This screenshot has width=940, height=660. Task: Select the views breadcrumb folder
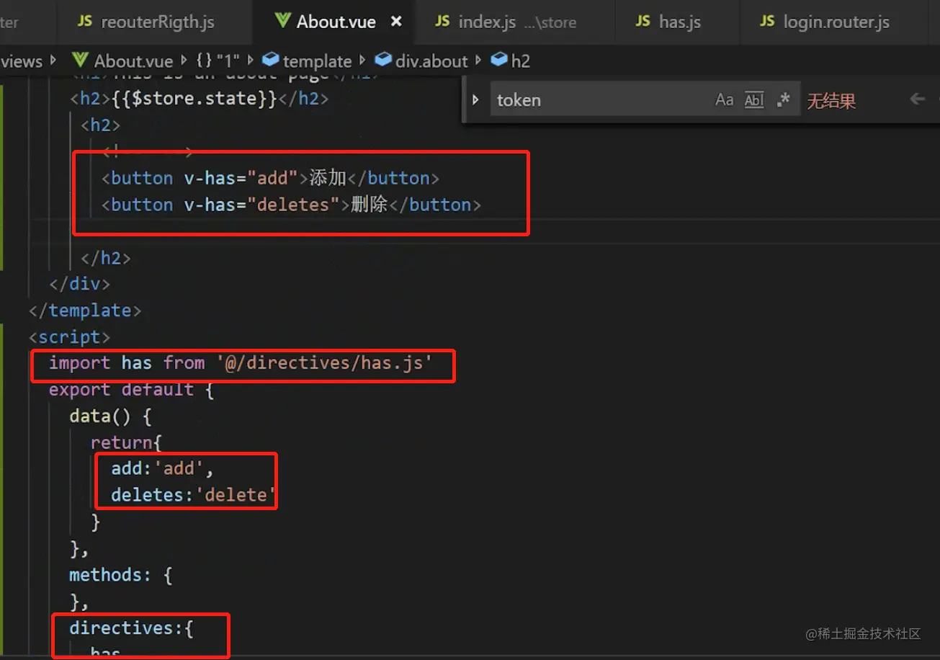22,61
